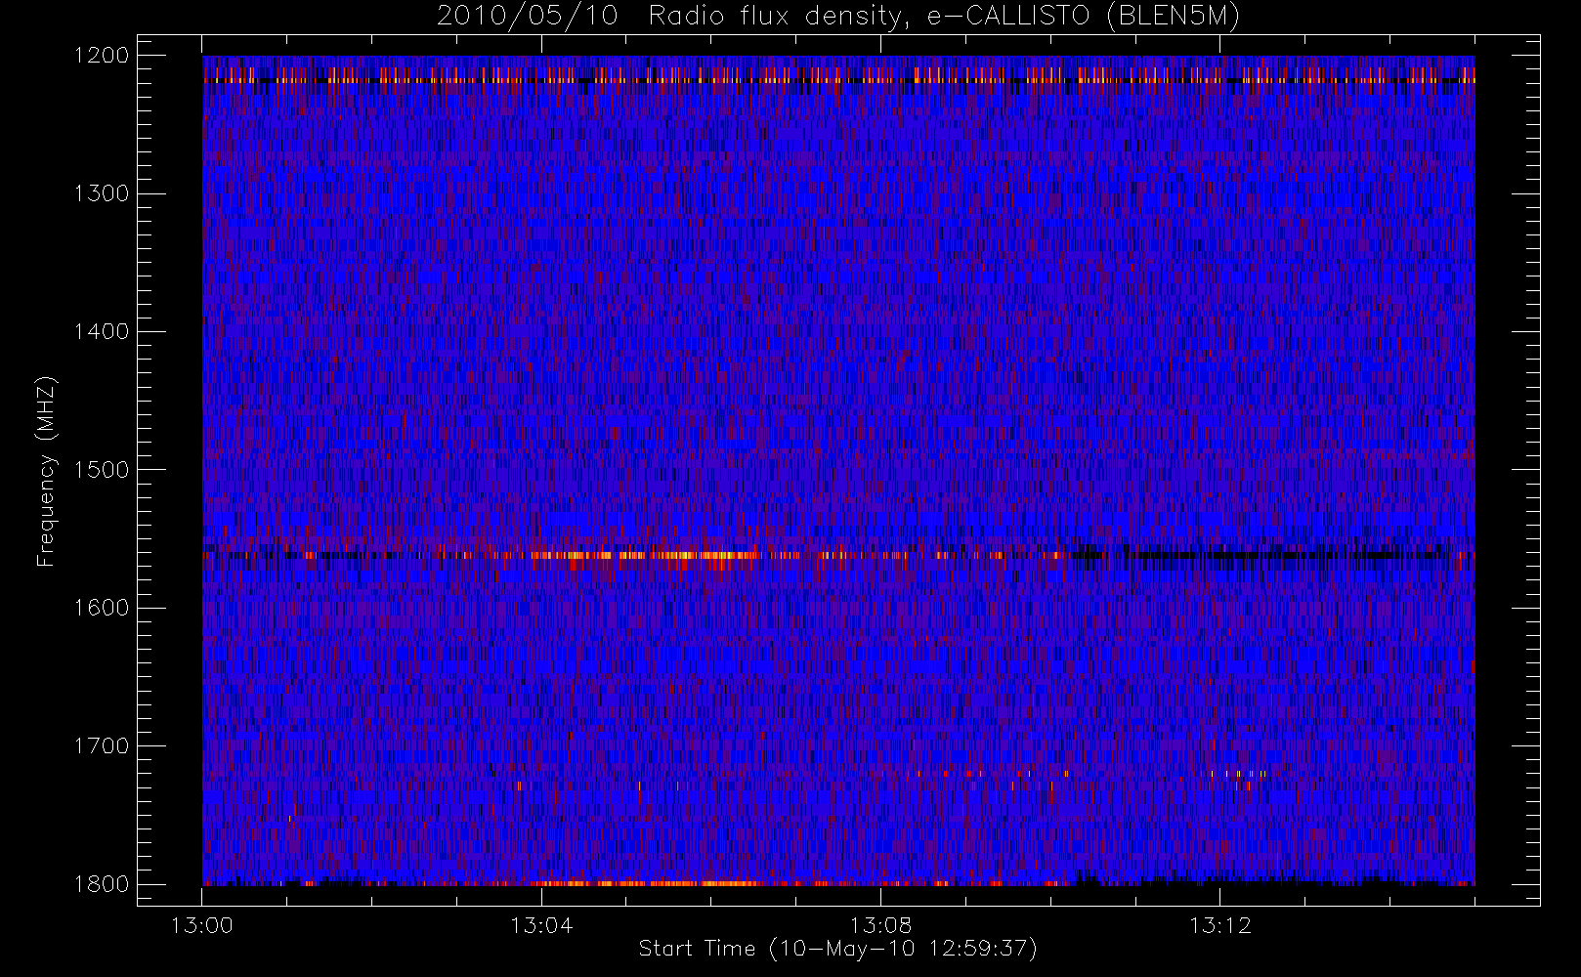Click the orange interference line near 1220 MHz
Image resolution: width=1581 pixels, height=977 pixels.
pyautogui.click(x=838, y=80)
